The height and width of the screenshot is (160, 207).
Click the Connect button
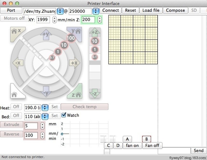[x=111, y=10]
